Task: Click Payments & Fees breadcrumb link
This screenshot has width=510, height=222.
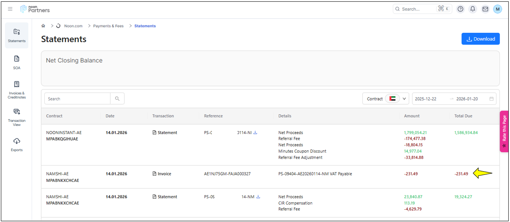Action: tap(108, 26)
